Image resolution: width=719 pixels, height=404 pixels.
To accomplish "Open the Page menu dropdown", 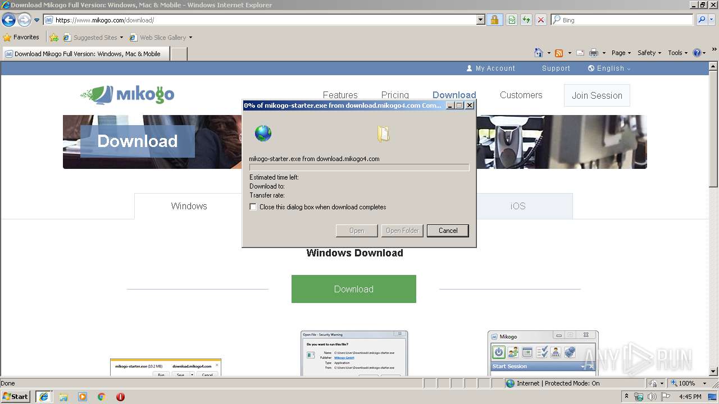I will click(x=621, y=53).
